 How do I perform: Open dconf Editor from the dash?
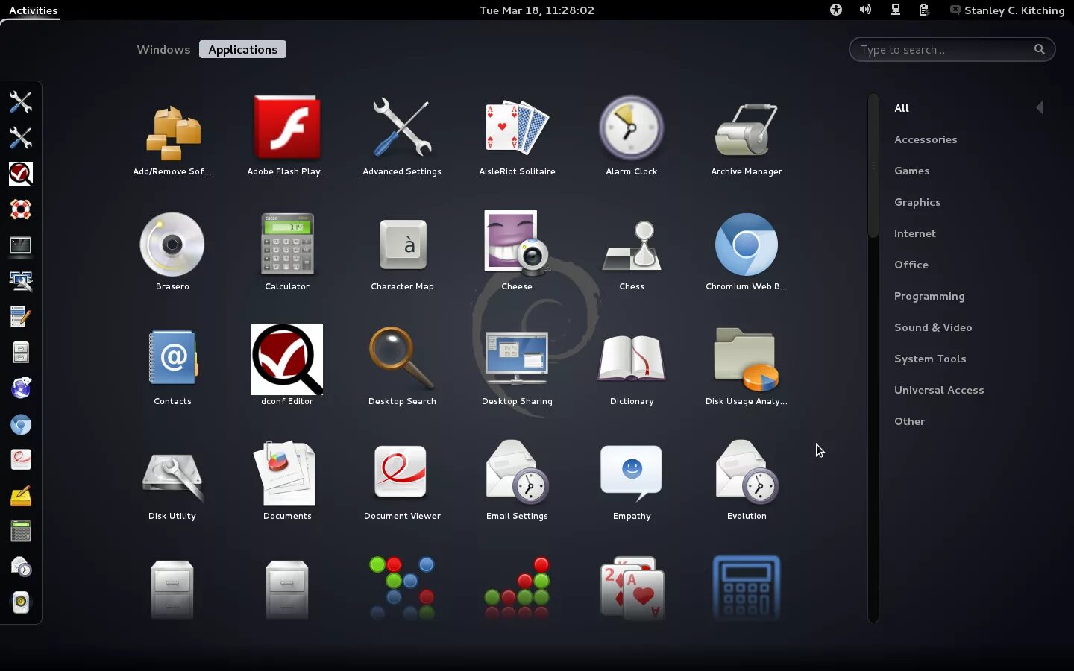[x=21, y=174]
